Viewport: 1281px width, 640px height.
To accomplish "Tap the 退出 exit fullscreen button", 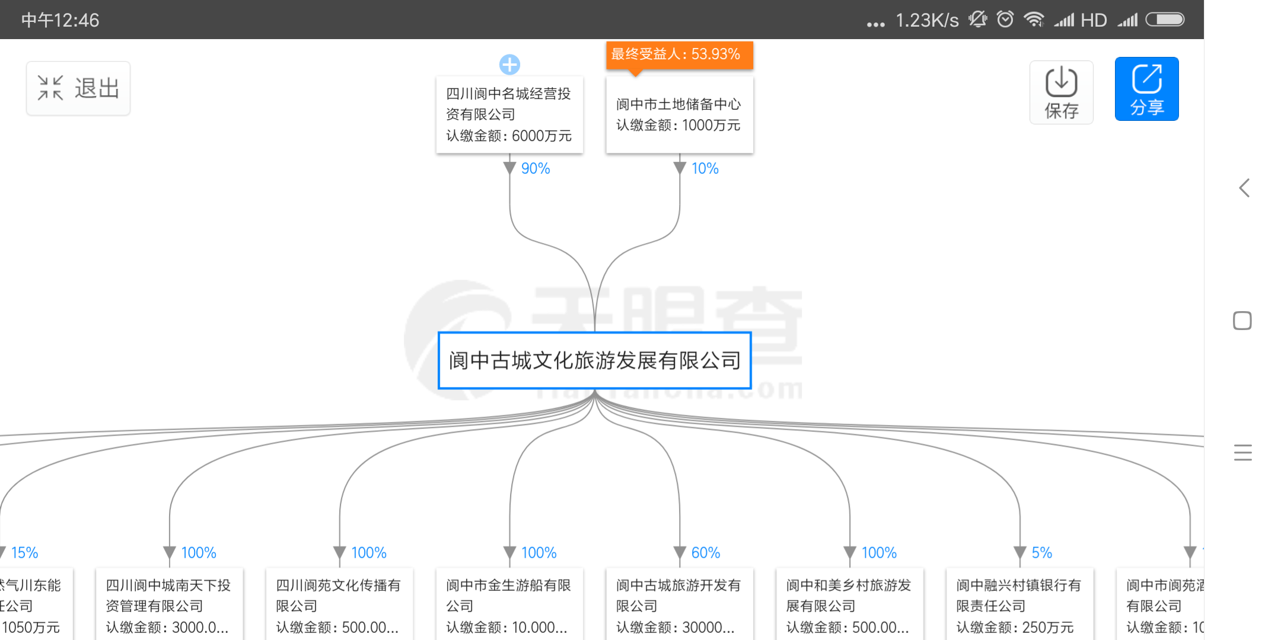I will [x=78, y=88].
